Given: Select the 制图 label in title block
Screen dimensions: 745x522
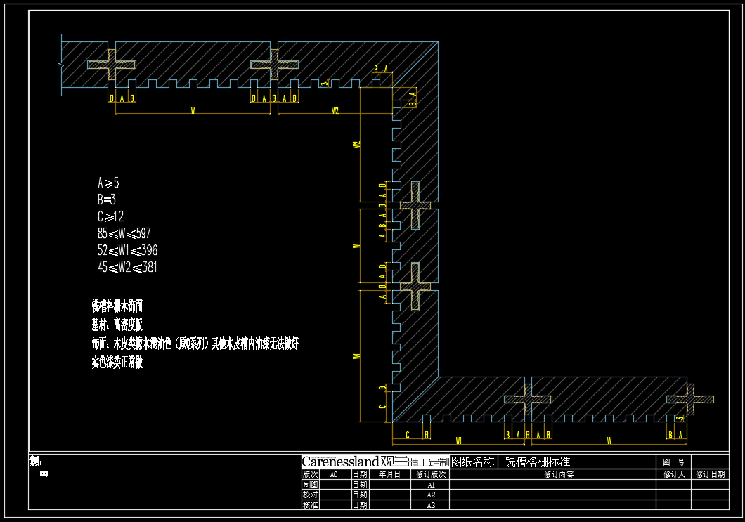Looking at the screenshot, I should [x=311, y=485].
